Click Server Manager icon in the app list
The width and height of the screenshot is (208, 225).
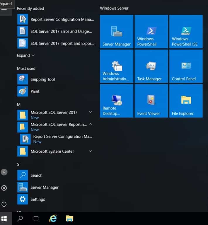(x=23, y=187)
